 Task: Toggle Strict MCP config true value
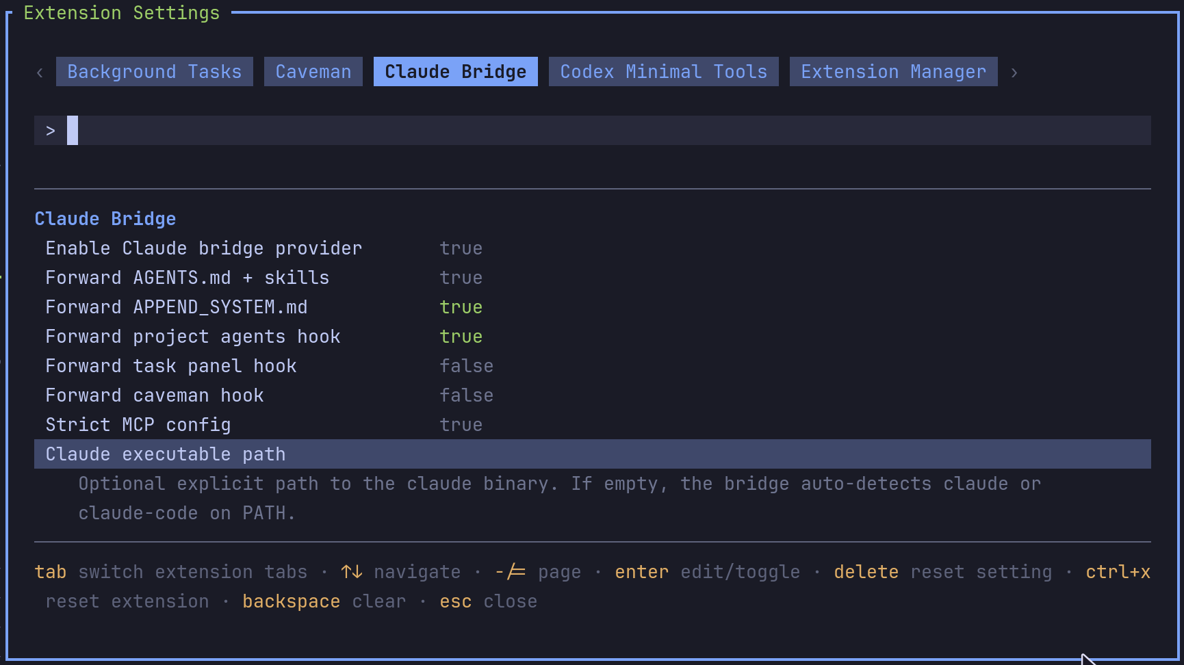point(461,425)
